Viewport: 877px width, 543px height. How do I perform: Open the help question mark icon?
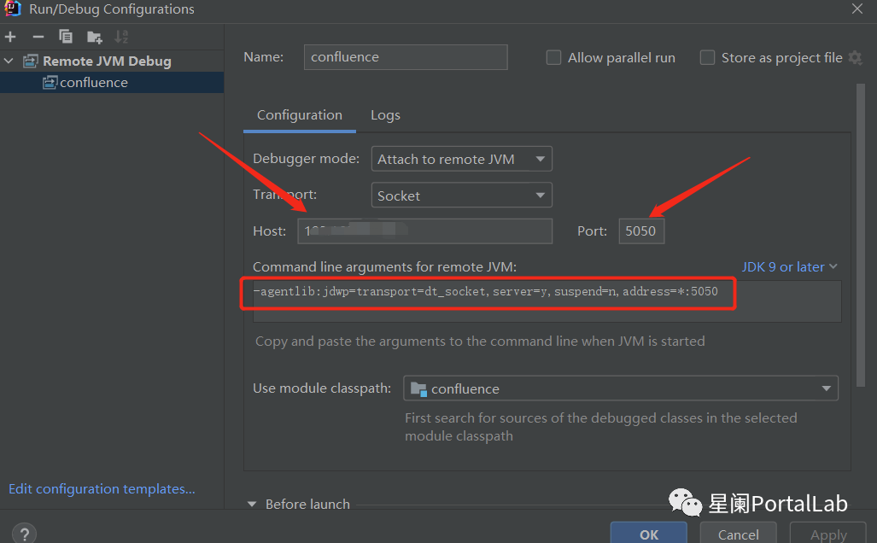pyautogui.click(x=25, y=534)
